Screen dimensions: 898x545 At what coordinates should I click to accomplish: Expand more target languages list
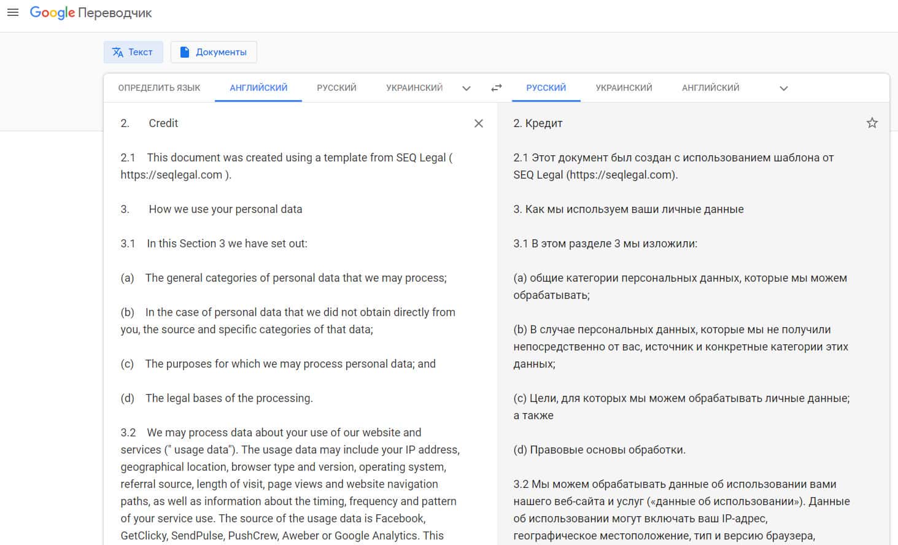784,88
